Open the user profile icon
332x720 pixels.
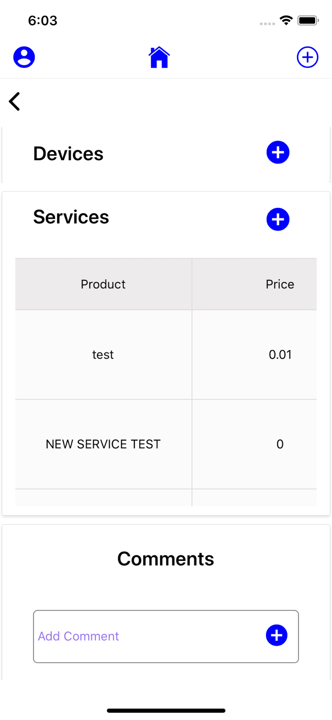coord(24,57)
